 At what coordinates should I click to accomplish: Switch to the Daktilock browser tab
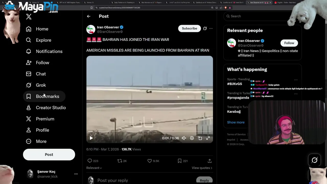[204, 3]
